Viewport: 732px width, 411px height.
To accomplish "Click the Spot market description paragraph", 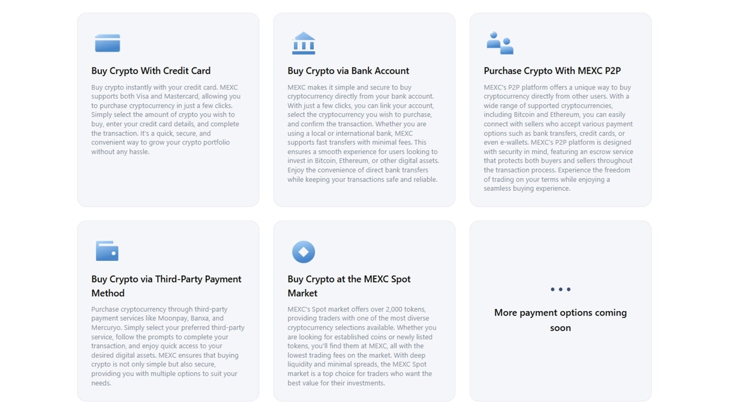I will 362,346.
